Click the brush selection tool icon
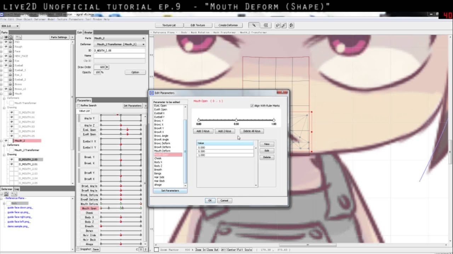This screenshot has height=254, width=453. [284, 25]
